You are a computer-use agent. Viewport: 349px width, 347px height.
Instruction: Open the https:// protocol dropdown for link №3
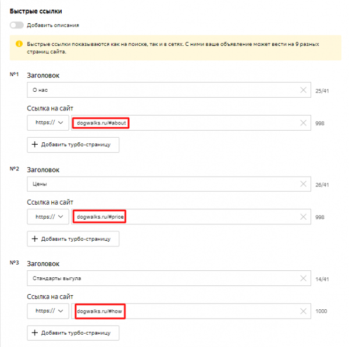pos(48,311)
